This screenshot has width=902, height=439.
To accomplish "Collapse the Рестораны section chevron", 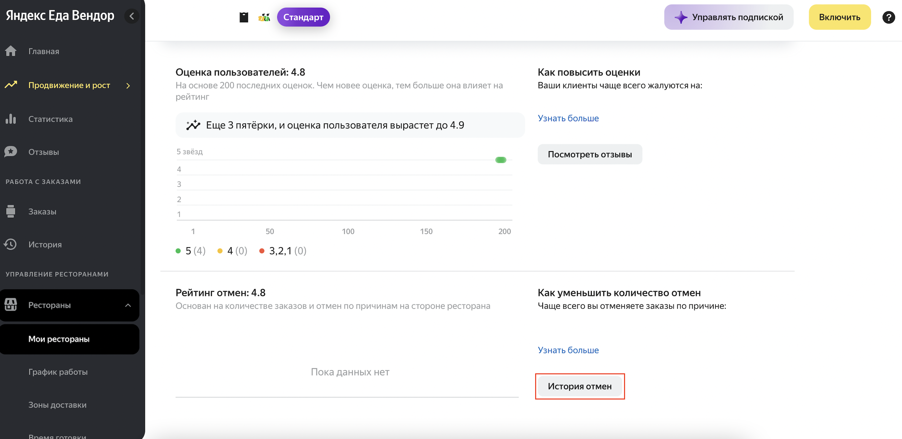I will coord(128,305).
